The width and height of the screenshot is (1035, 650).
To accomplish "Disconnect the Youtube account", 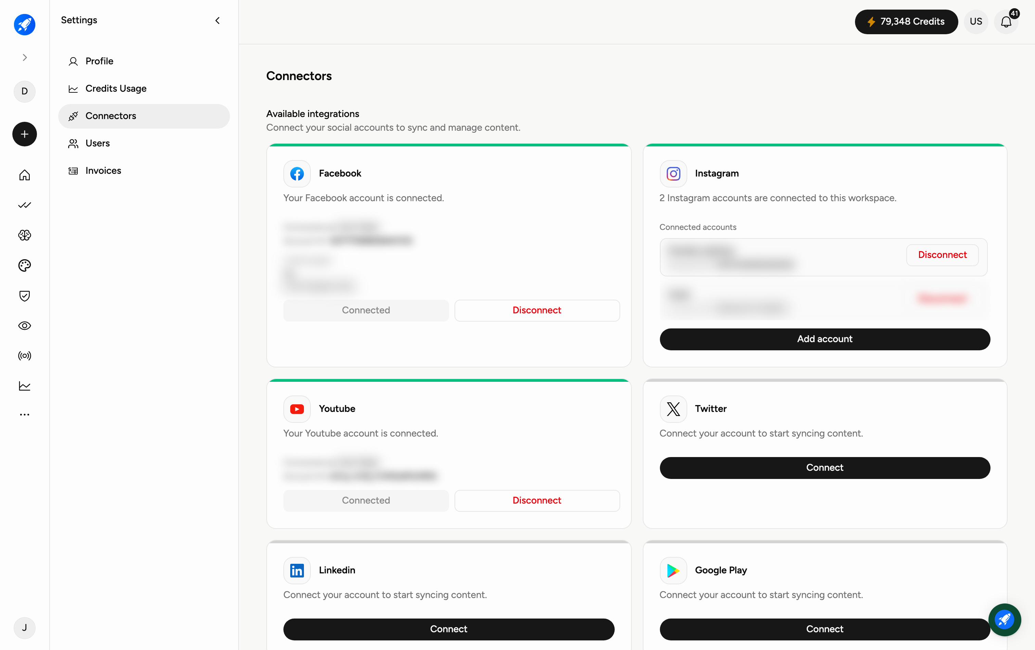I will (x=537, y=500).
